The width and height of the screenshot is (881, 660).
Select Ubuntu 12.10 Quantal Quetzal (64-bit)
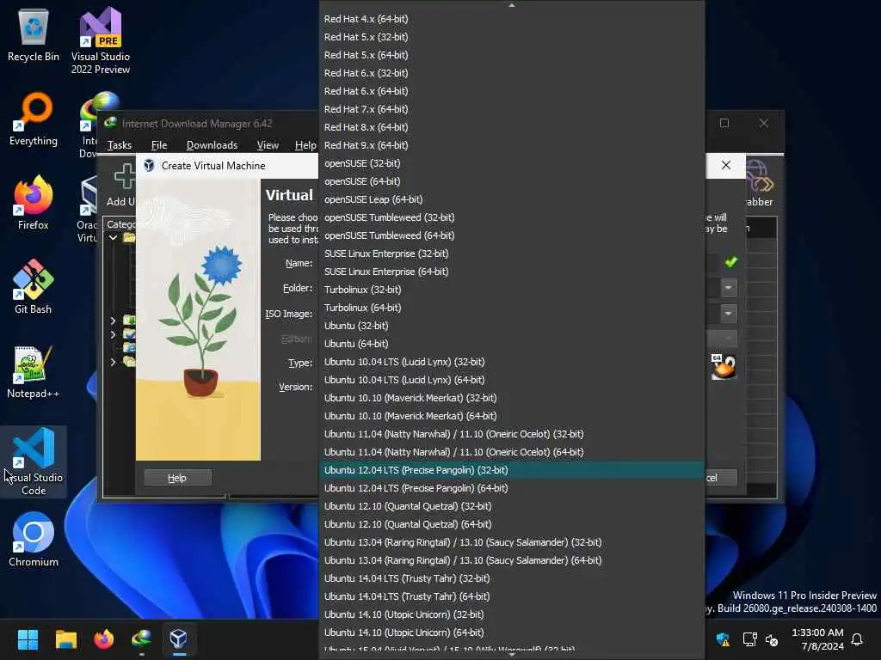511,523
